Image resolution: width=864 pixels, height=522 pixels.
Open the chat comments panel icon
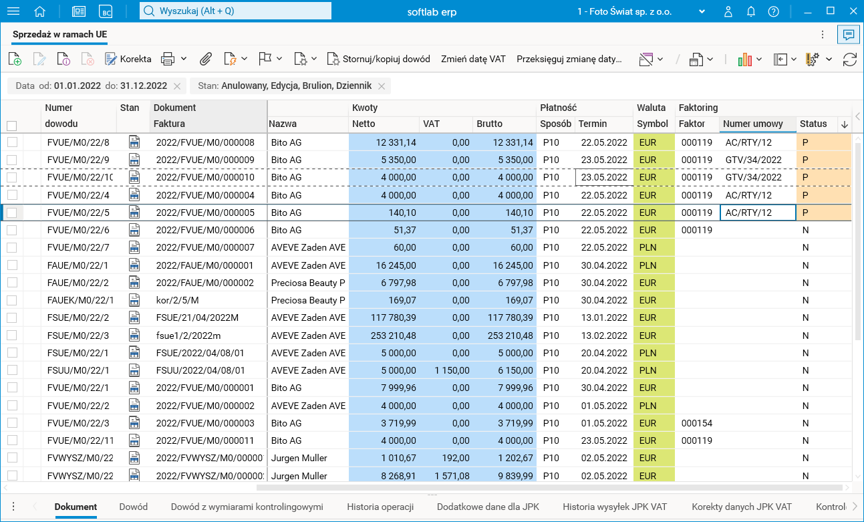848,35
